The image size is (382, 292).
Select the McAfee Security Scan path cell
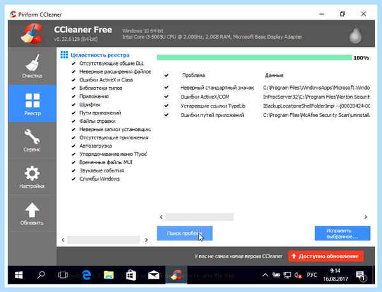pyautogui.click(x=316, y=115)
